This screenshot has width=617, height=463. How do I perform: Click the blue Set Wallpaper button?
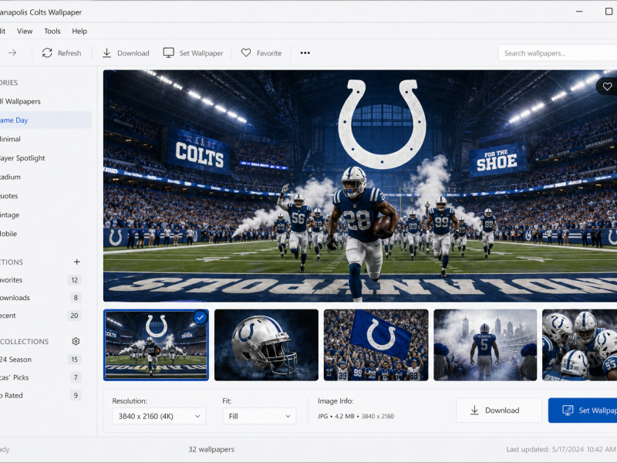(x=583, y=411)
